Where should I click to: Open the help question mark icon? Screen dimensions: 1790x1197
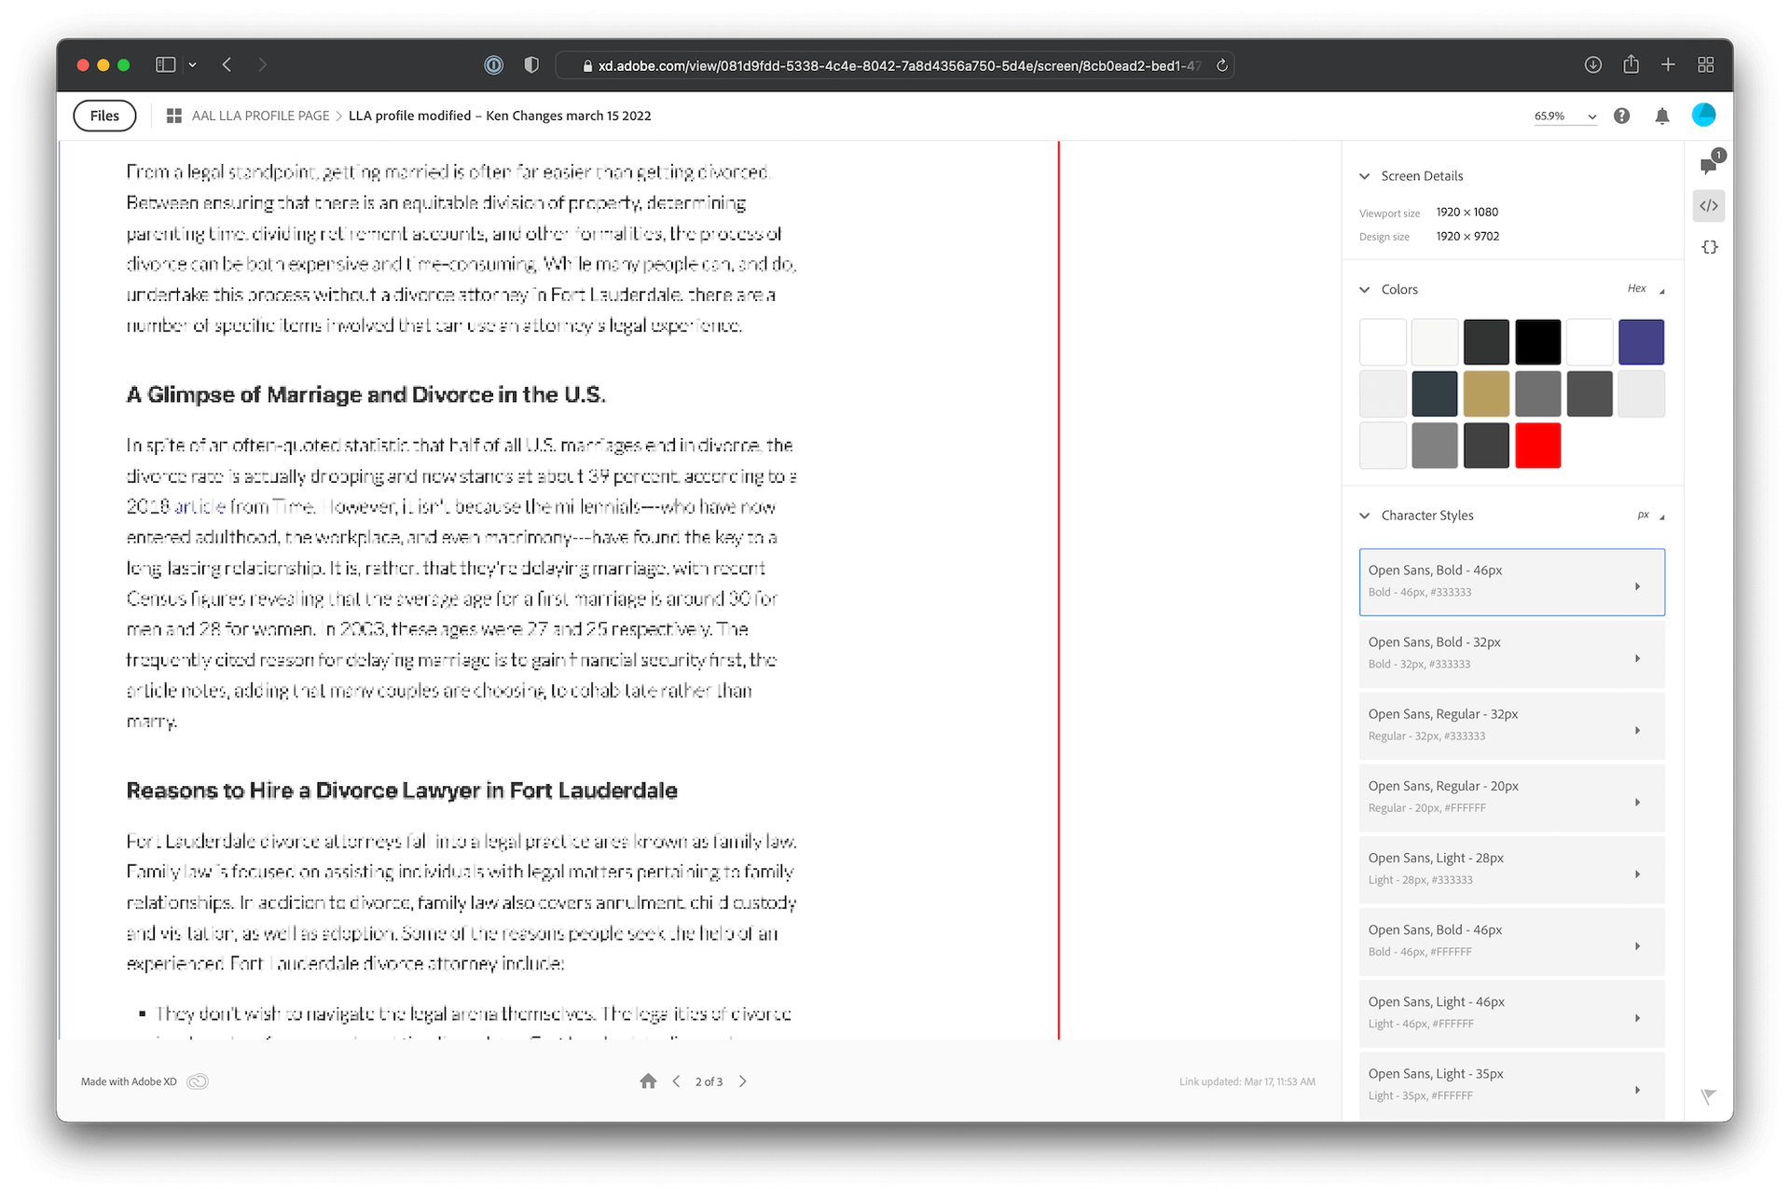1622,116
